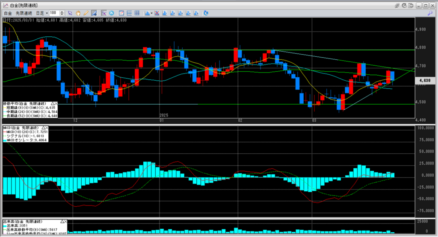
Task: Click the 先限連続 contract menu item
Action: pyautogui.click(x=24, y=13)
